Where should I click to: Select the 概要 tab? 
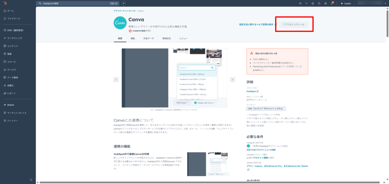pos(120,39)
